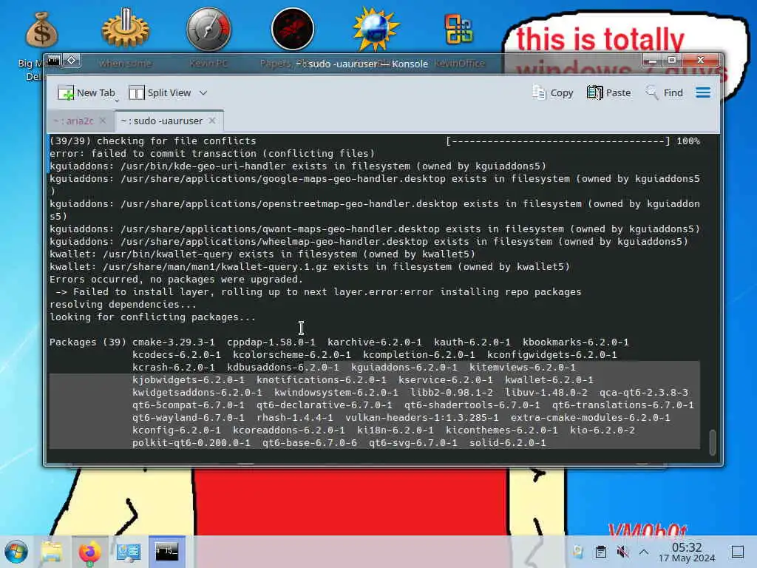Expand hidden system tray icons
This screenshot has height=568, width=757.
[644, 552]
